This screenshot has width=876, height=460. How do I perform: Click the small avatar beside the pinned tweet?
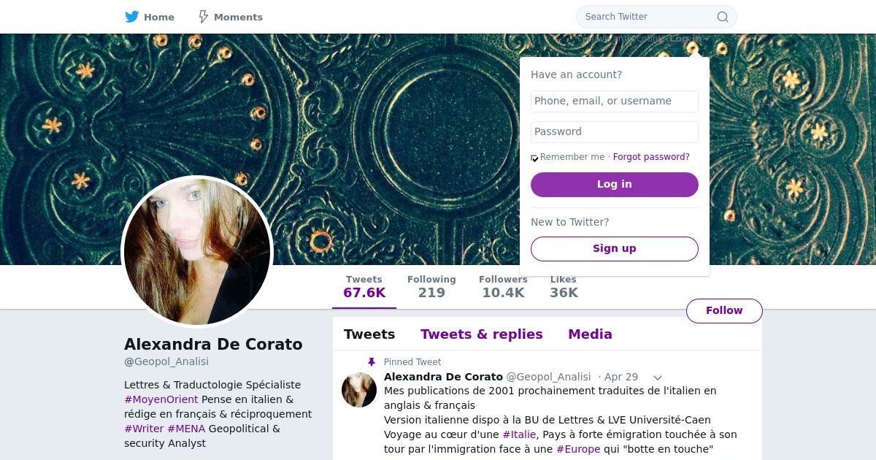(x=359, y=389)
